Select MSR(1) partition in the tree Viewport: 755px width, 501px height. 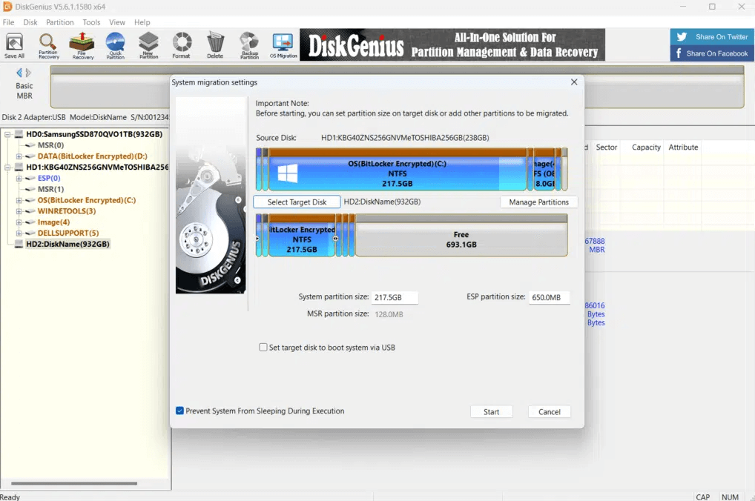point(50,189)
